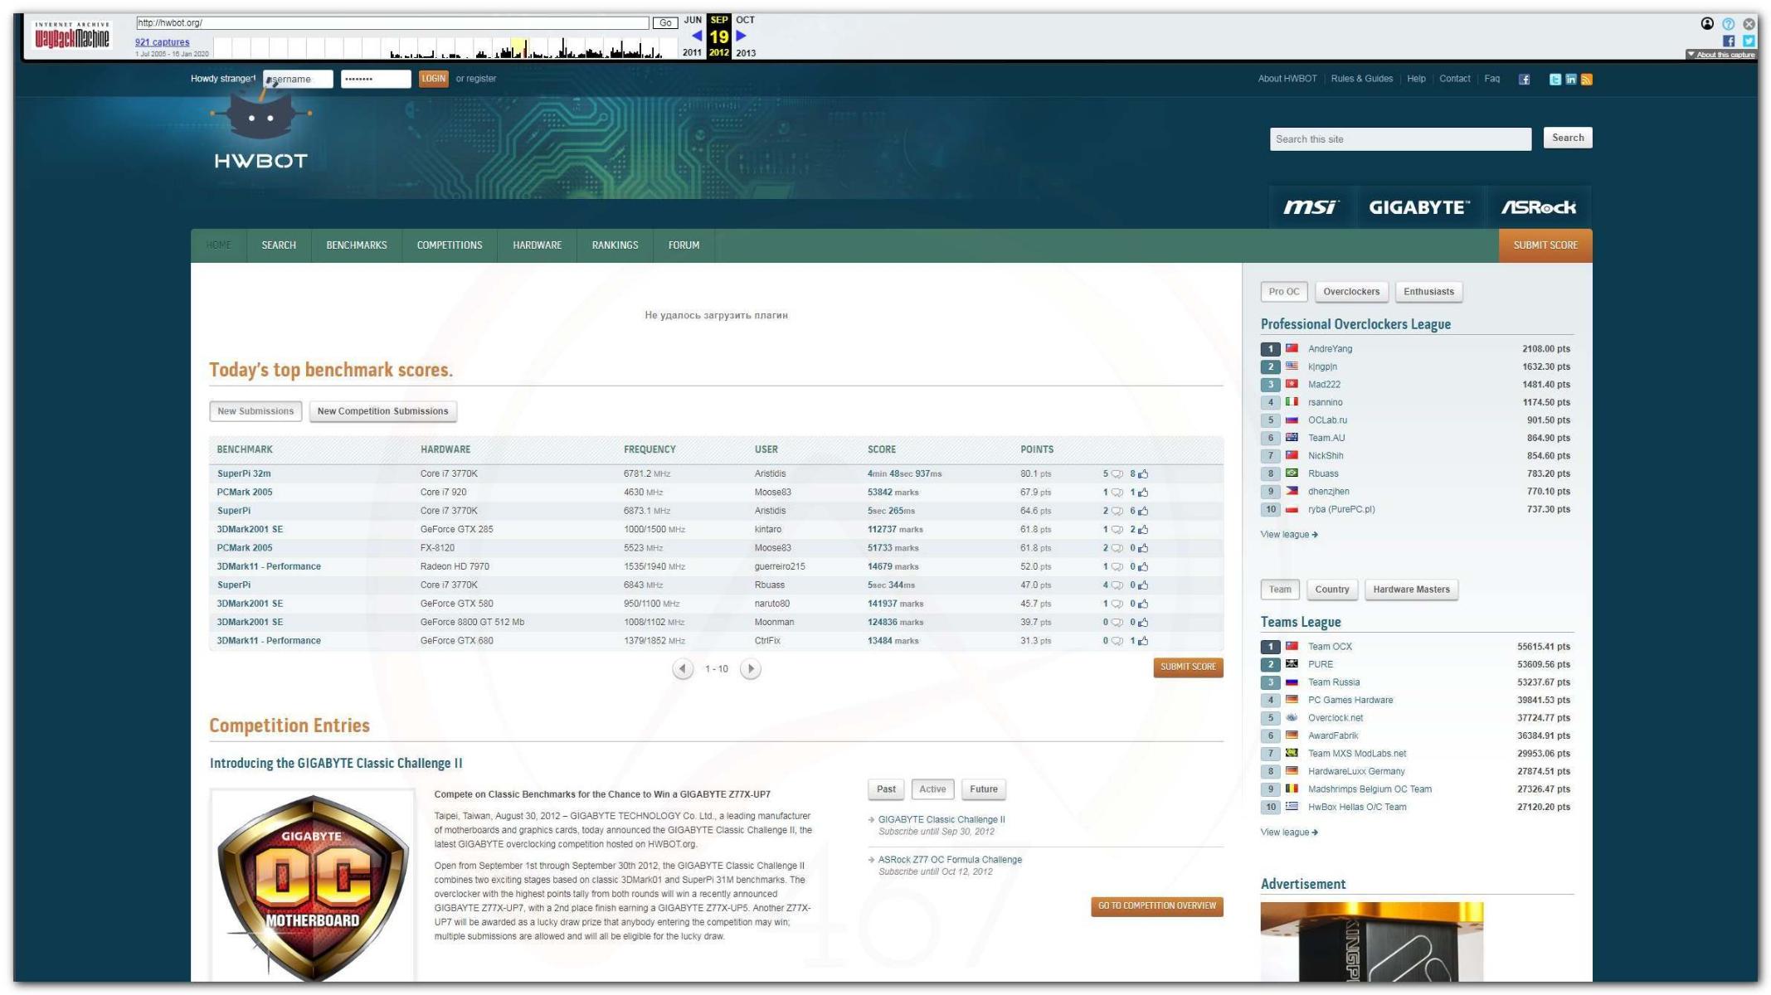Switch to the Country league toggle

coord(1331,590)
